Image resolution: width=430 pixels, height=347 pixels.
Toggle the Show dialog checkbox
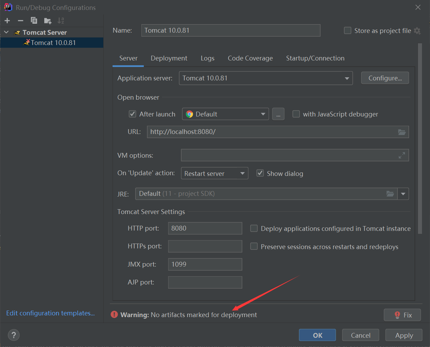tap(260, 173)
